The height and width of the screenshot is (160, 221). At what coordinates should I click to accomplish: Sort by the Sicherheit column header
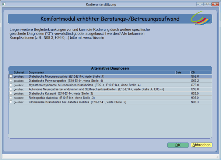(20, 72)
